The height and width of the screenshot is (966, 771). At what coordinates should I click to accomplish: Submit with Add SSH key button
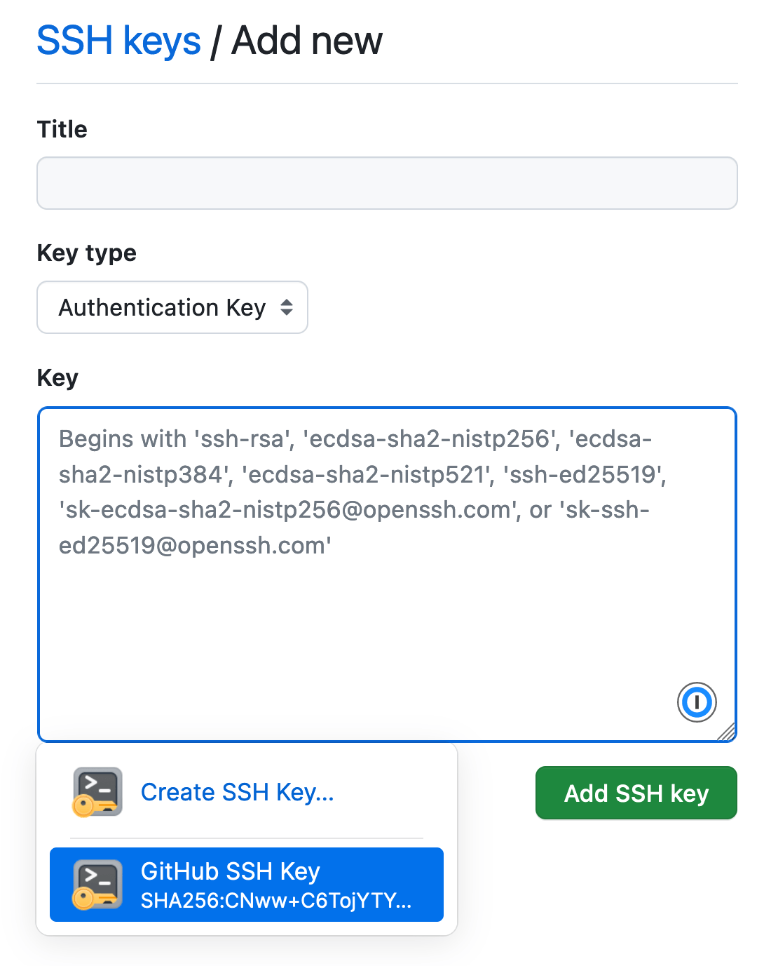coord(636,793)
